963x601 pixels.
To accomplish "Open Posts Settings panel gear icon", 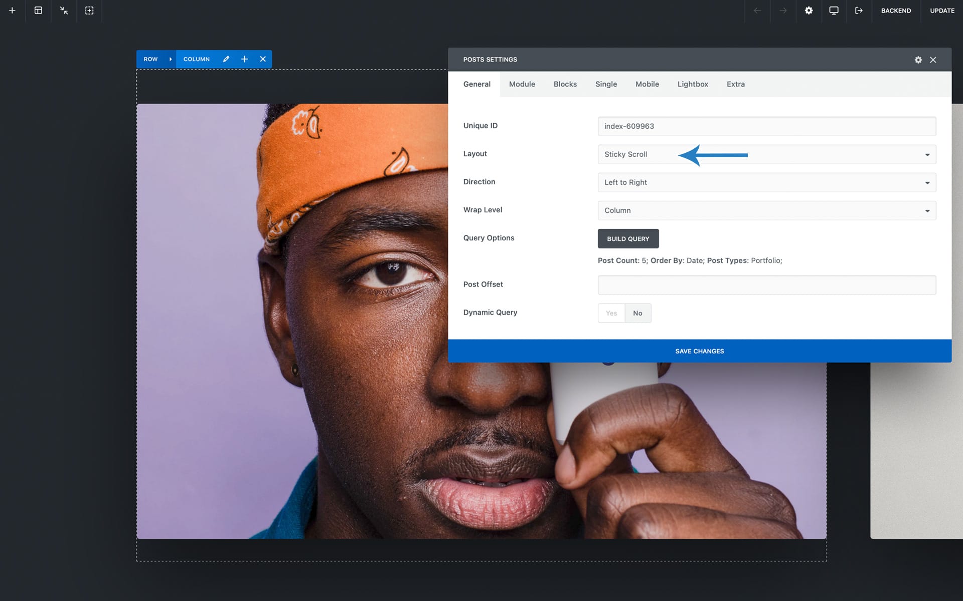I will pos(918,60).
